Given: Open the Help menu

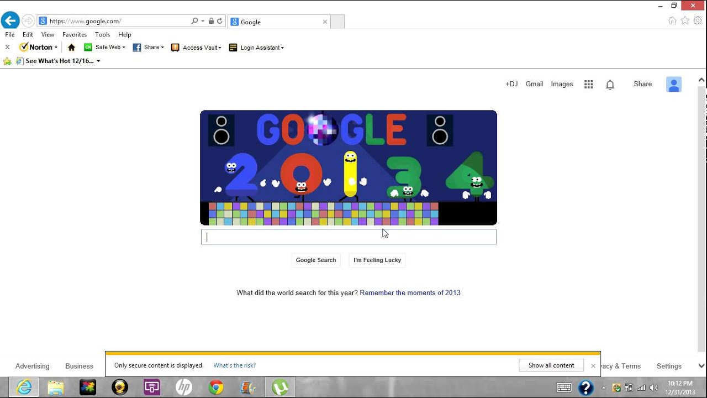Looking at the screenshot, I should tap(124, 34).
